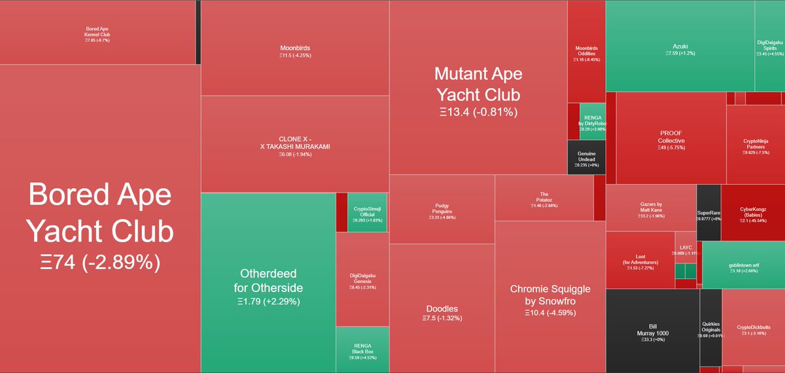This screenshot has height=373, width=785.
Task: Select The Potatoz tile
Action: (544, 198)
